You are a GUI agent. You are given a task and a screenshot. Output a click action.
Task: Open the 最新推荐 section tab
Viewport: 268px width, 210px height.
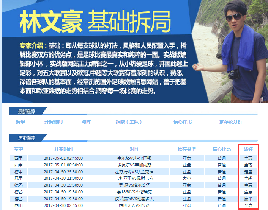27,111
